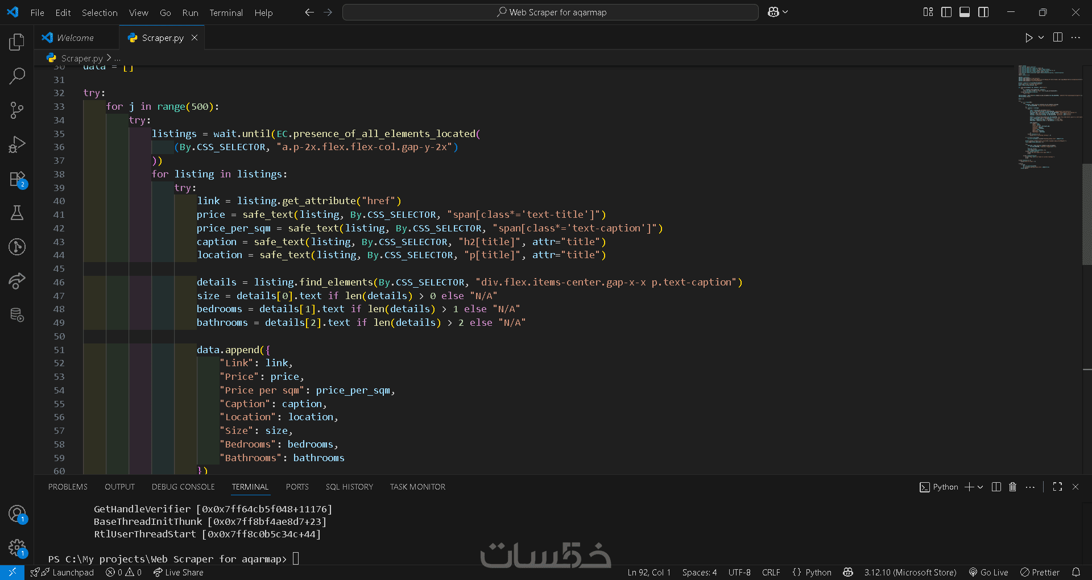Open the git graph activity bar icon
Image resolution: width=1092 pixels, height=580 pixels.
(x=17, y=247)
